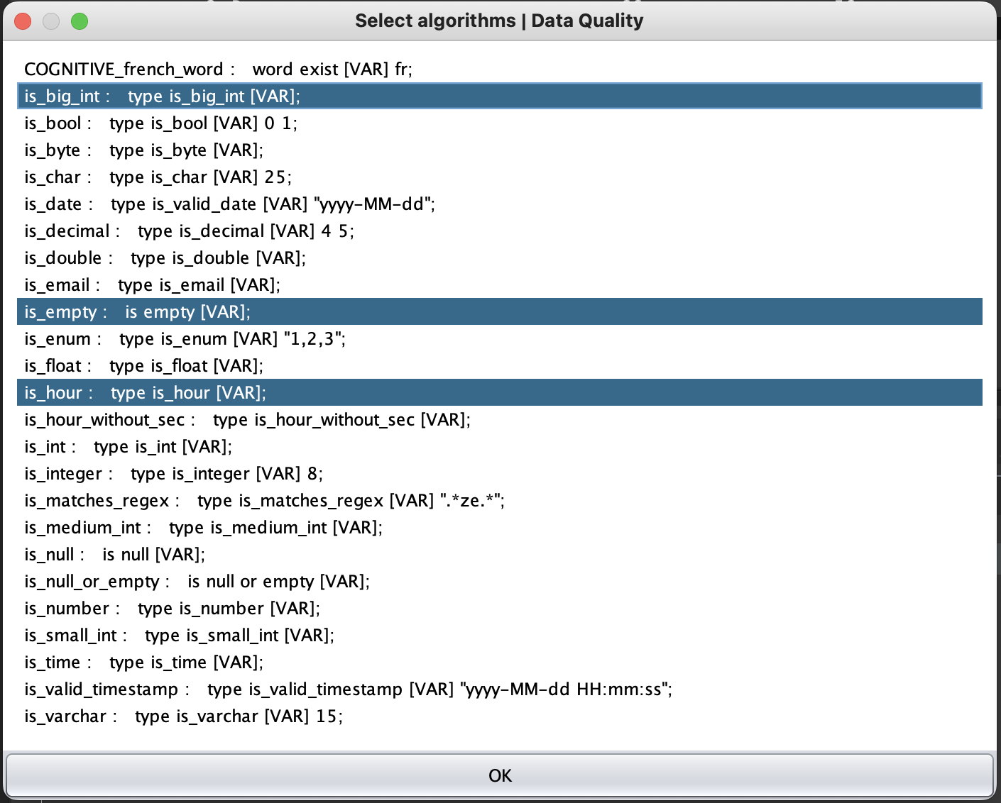
Task: Select the is_char algorithm entry
Action: pyautogui.click(x=158, y=177)
